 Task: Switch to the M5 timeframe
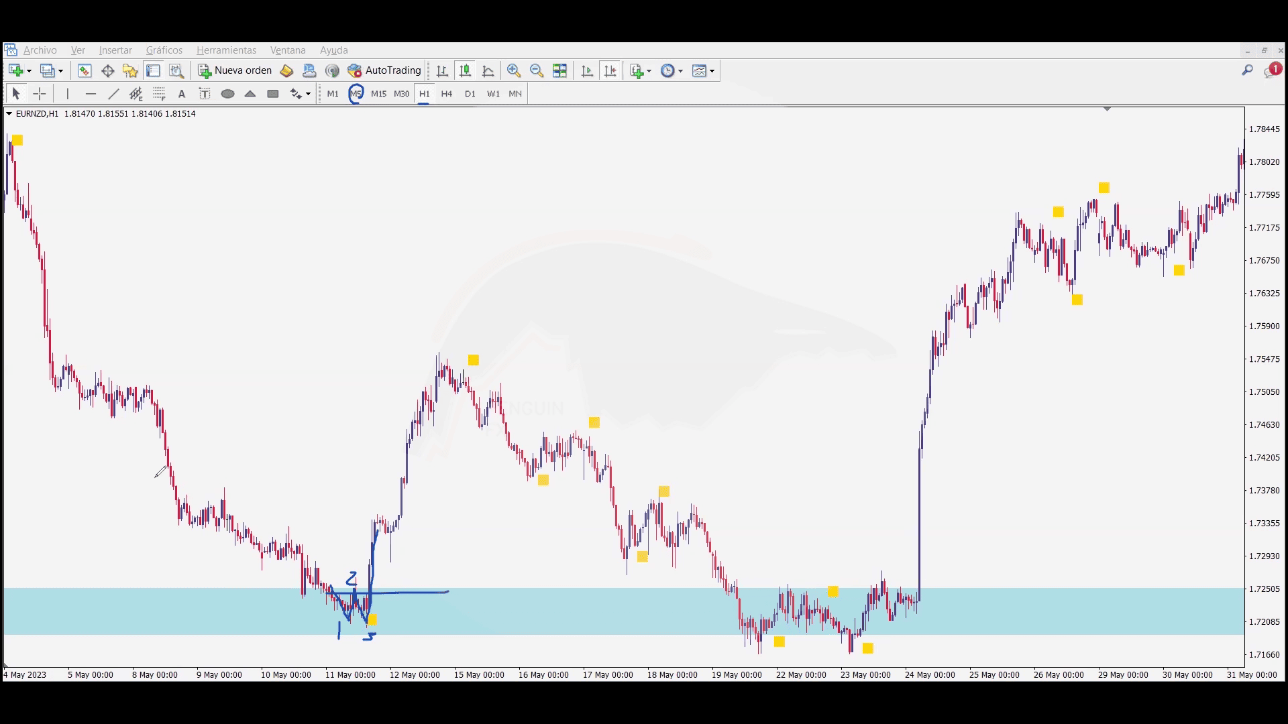pyautogui.click(x=356, y=94)
